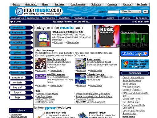Click the Free Stuff! here! link
This screenshot has height=118, width=157.
tap(141, 22)
